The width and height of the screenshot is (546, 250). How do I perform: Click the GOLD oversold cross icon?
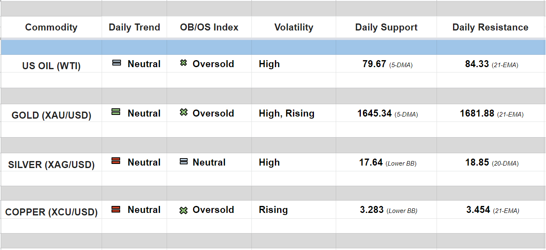point(184,112)
